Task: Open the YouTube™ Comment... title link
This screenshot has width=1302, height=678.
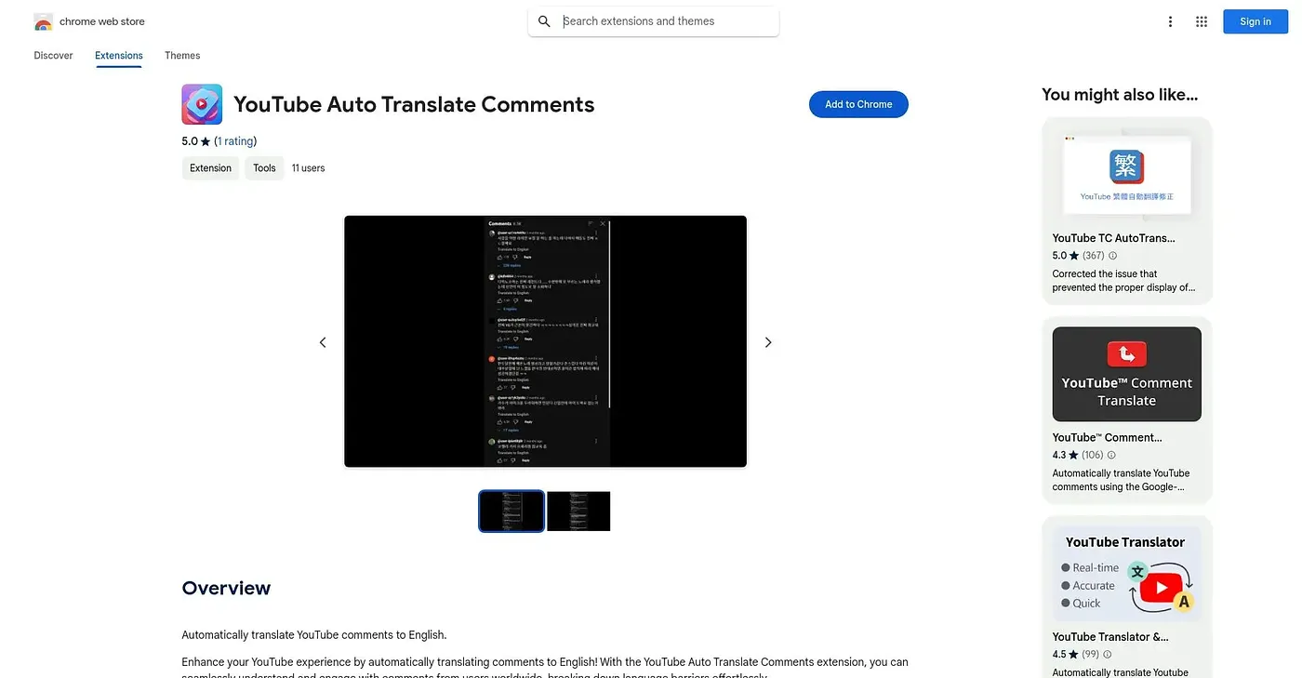Action: (1107, 437)
